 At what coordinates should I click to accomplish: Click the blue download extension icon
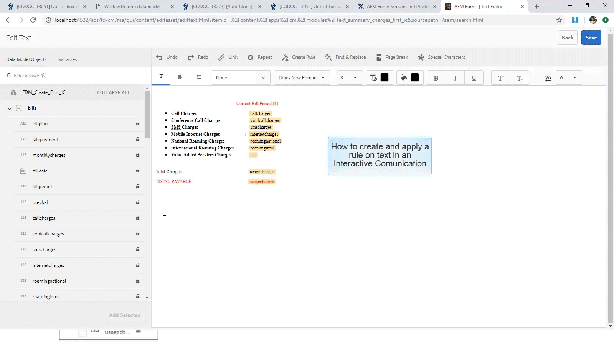[575, 20]
